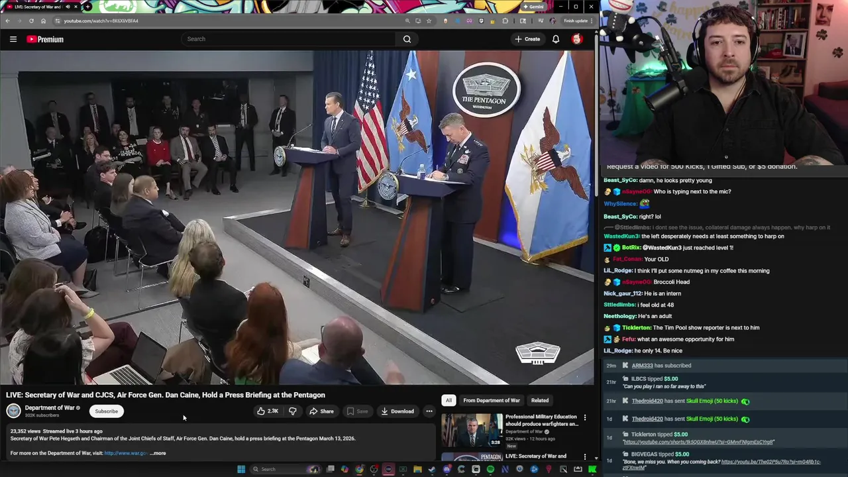
Task: Click the video title text under player
Action: (166, 395)
